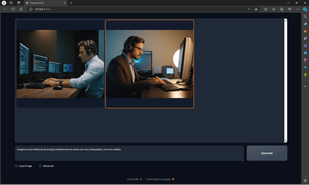Refresh the Fooocus page
This screenshot has width=309, height=185.
(13, 9)
